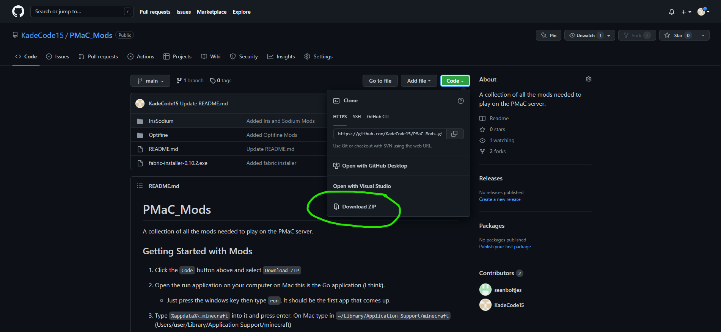Choose Open with GitHub Desktop

coord(398,166)
